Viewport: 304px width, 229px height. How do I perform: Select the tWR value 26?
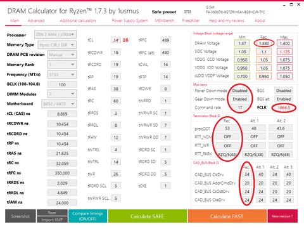pos(116,174)
